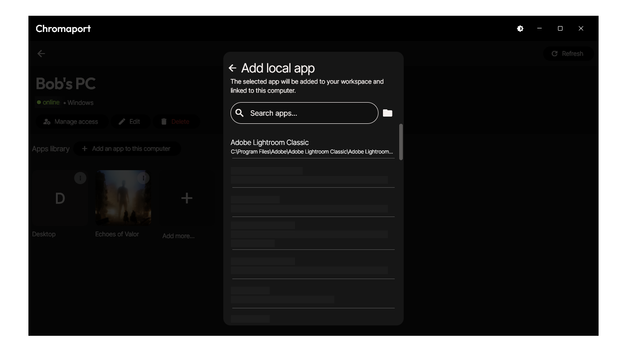Click the red Delete button
This screenshot has width=627, height=352.
175,122
